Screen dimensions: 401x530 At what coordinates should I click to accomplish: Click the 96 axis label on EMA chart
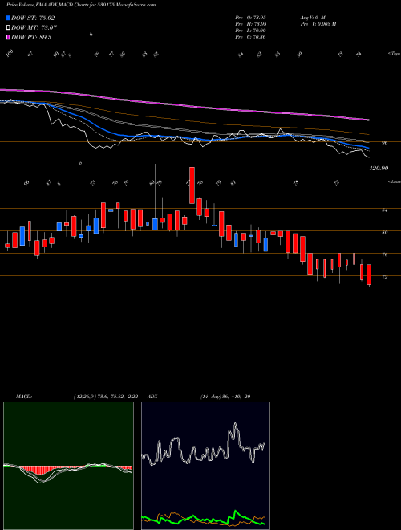click(384, 143)
